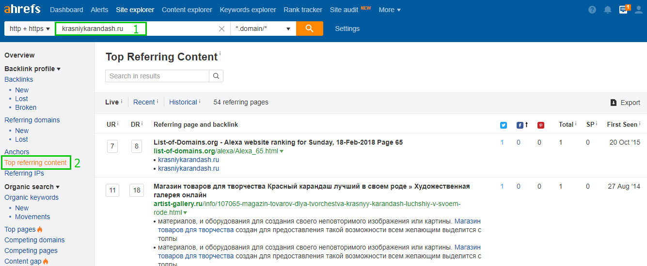Open the messages icon with badge
The height and width of the screenshot is (266, 647).
click(x=624, y=9)
